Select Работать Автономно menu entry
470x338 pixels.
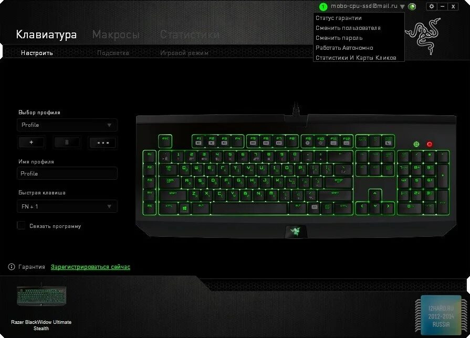(x=344, y=48)
